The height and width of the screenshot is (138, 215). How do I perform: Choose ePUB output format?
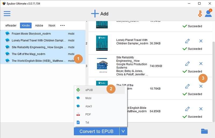[101, 90]
